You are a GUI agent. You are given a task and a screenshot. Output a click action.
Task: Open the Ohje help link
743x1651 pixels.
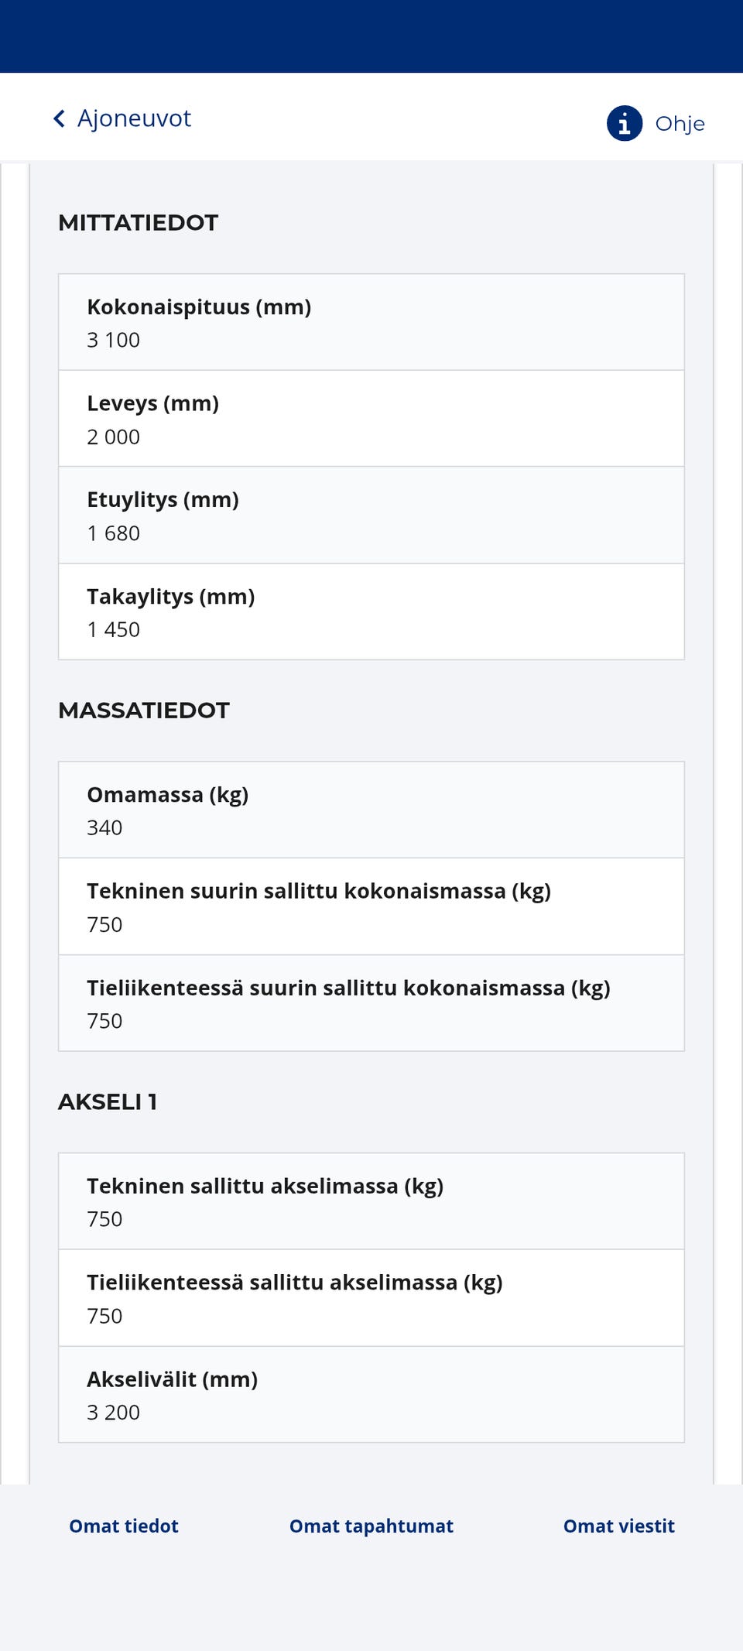[680, 124]
